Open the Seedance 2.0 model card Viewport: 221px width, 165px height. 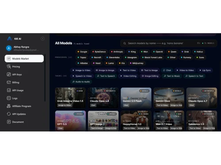click(202, 121)
